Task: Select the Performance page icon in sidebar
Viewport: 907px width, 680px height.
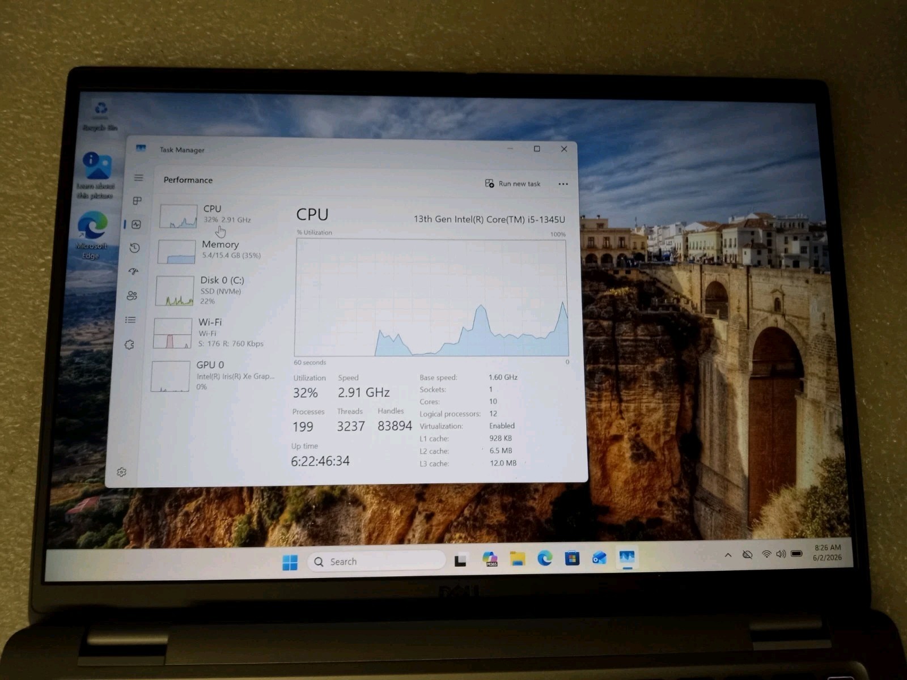Action: pyautogui.click(x=137, y=224)
